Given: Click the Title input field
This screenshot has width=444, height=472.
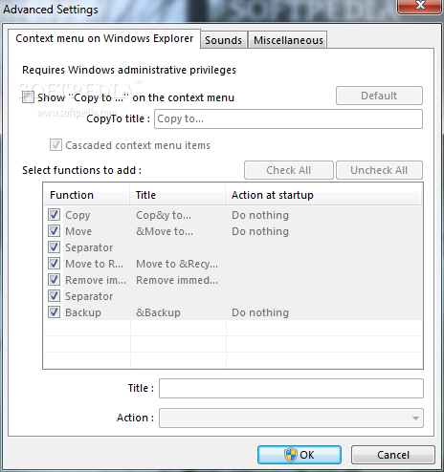Looking at the screenshot, I should coord(291,388).
